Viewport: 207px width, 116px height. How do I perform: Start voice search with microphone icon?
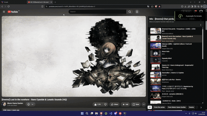point(137,12)
